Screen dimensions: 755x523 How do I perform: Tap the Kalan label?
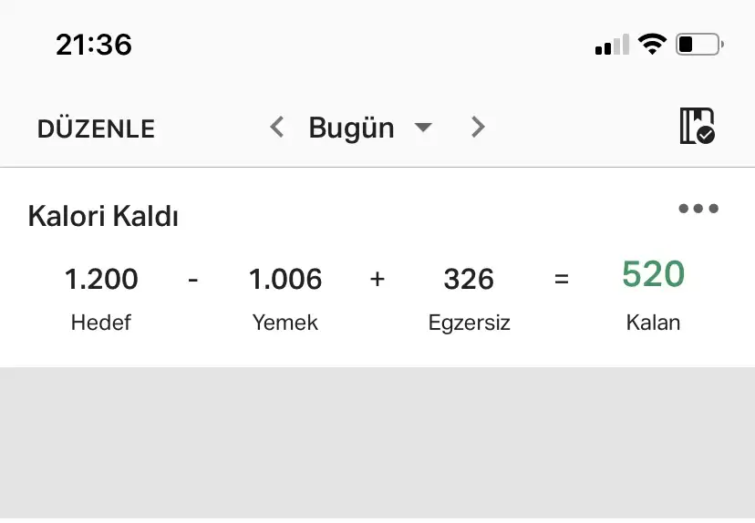(653, 323)
